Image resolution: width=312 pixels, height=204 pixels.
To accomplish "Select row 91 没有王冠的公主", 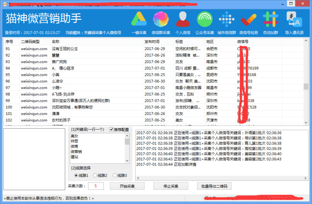I will 153,49.
